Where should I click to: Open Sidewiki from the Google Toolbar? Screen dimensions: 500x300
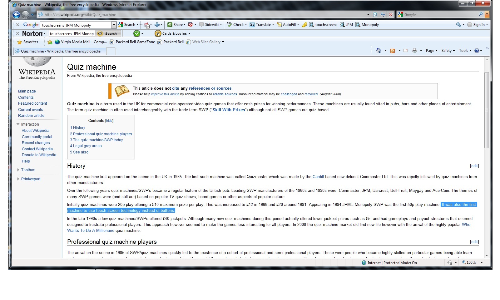coord(211,25)
